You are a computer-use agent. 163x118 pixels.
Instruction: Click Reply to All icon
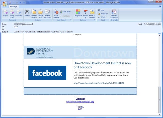(x=12, y=13)
